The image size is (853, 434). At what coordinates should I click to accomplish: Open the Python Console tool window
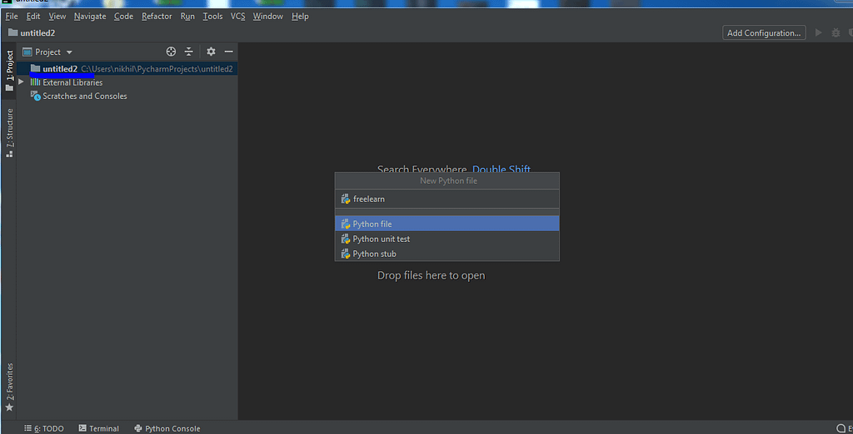[x=167, y=428]
